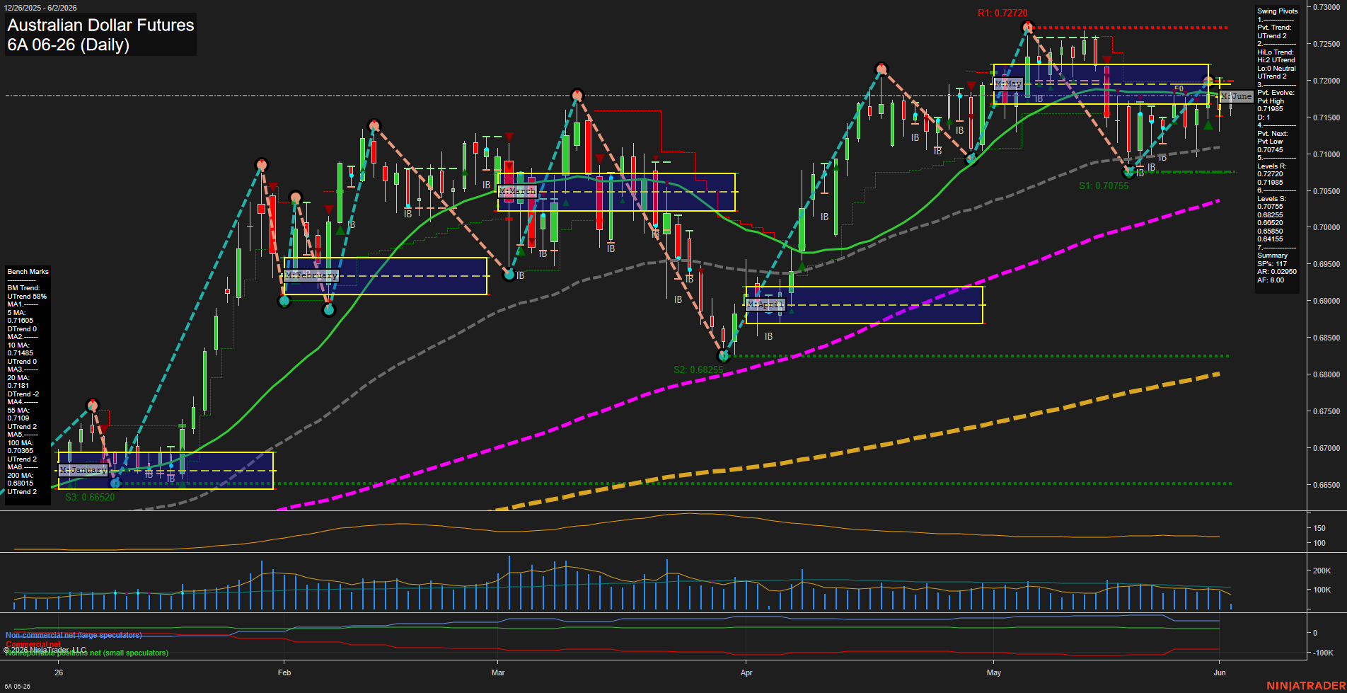The height and width of the screenshot is (693, 1347).
Task: Click the 150 axis label on indicator panel
Action: click(x=1319, y=529)
